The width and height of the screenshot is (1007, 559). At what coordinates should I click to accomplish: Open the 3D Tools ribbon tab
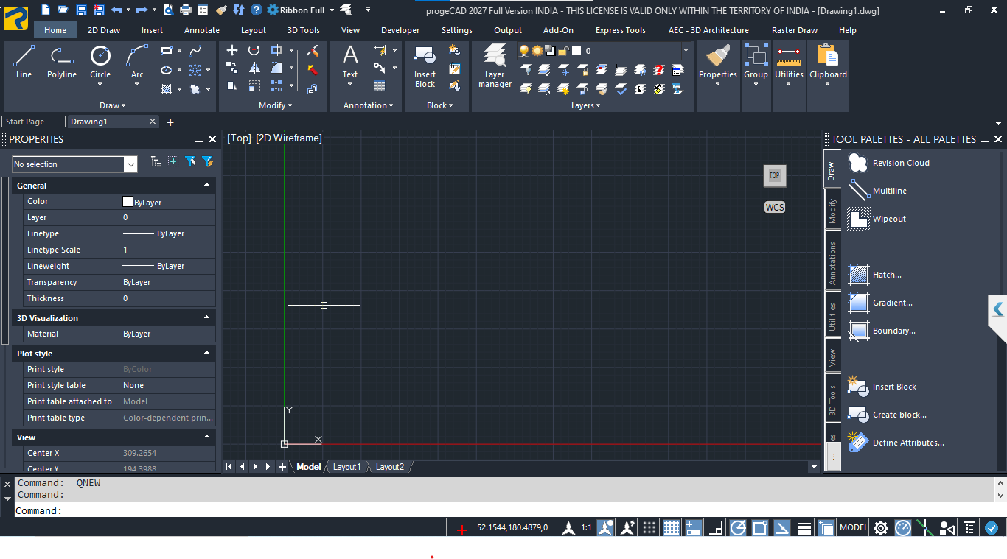[x=304, y=30]
